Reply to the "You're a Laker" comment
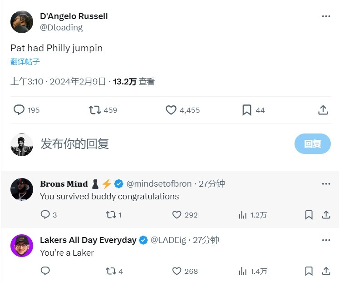 45,271
